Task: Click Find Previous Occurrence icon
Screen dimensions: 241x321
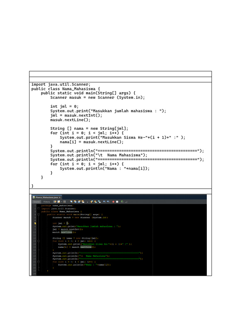Action: 75,202
